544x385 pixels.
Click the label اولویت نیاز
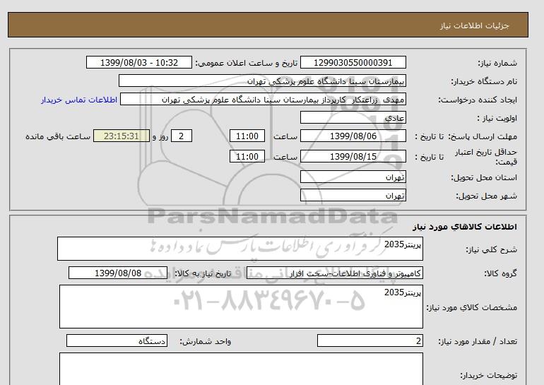coord(497,118)
